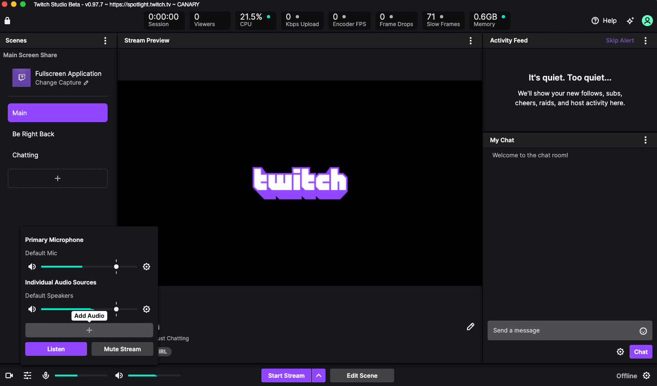Toggle the camera icon in bottom bar
The image size is (657, 386).
(9, 375)
